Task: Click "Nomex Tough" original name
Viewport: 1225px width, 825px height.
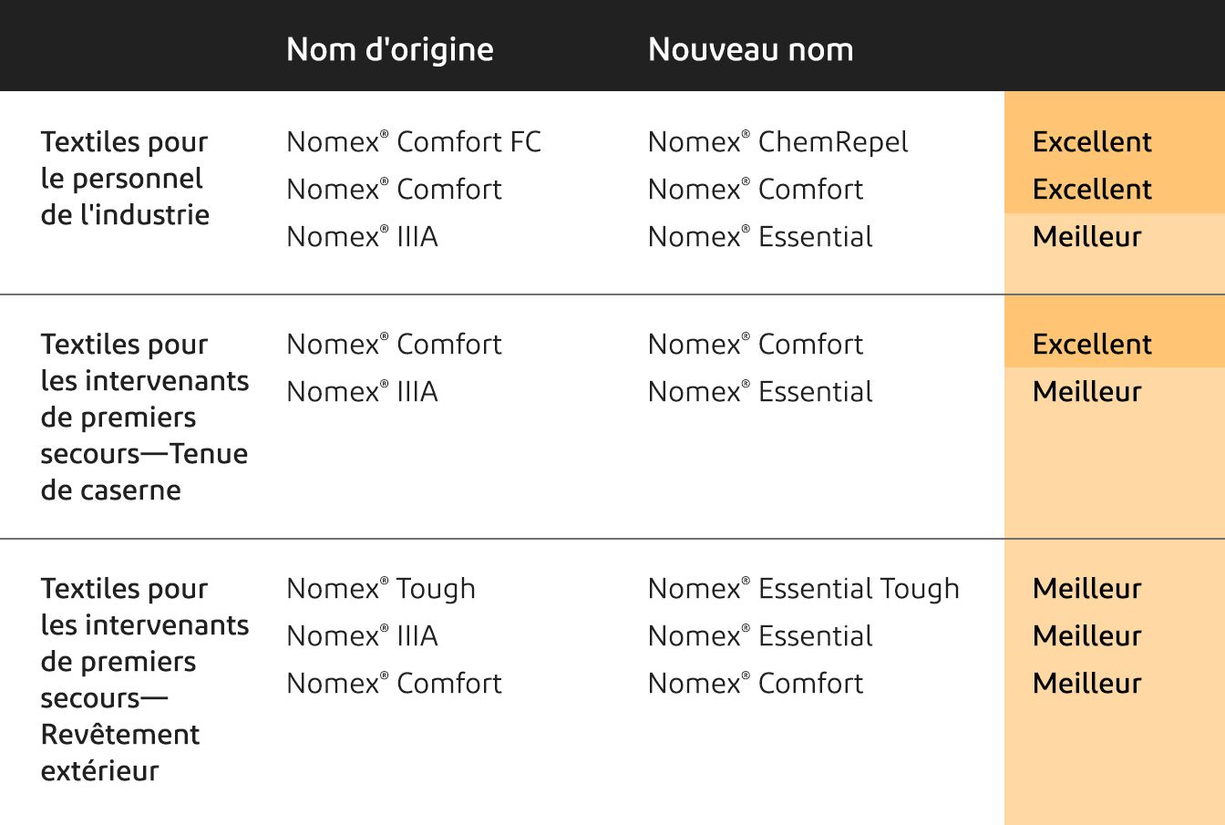Action: point(381,589)
